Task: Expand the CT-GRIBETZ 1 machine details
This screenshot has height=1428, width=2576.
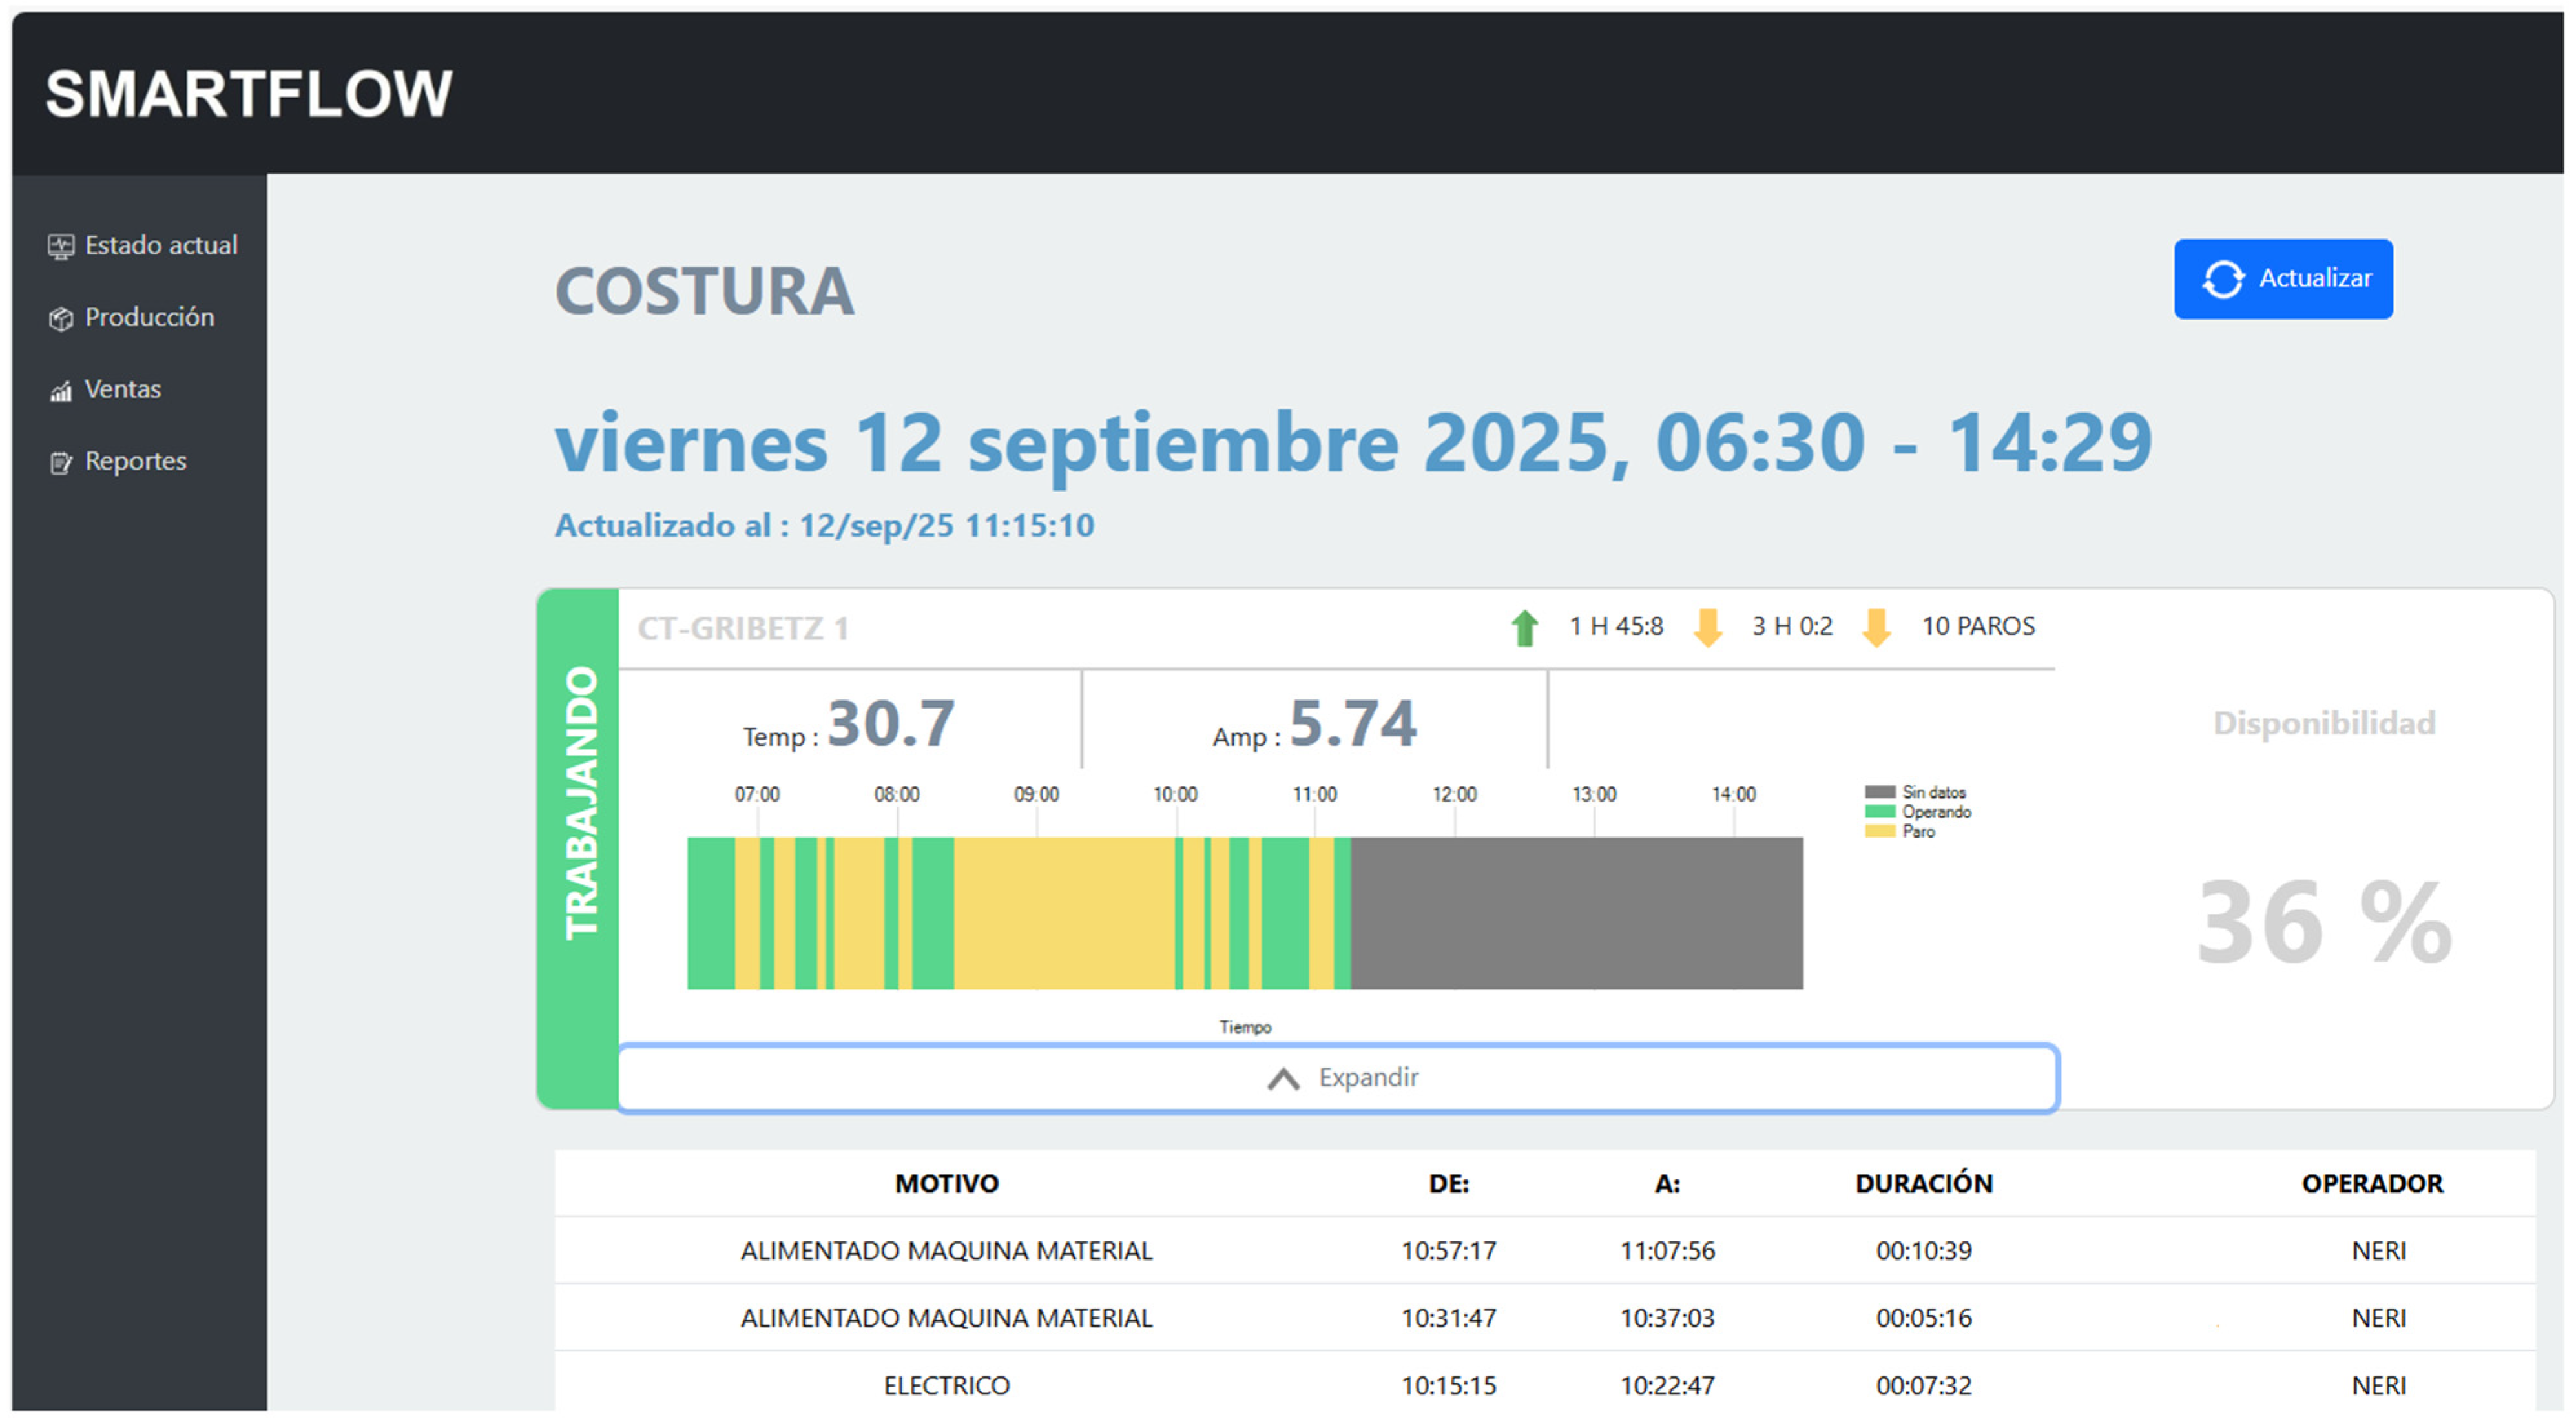Action: click(x=1337, y=1078)
